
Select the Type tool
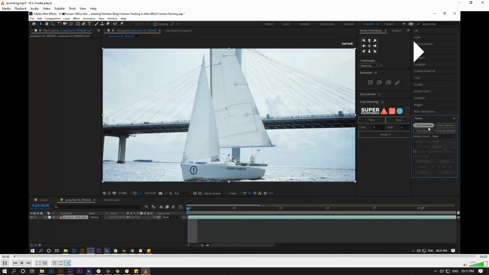coord(89,24)
